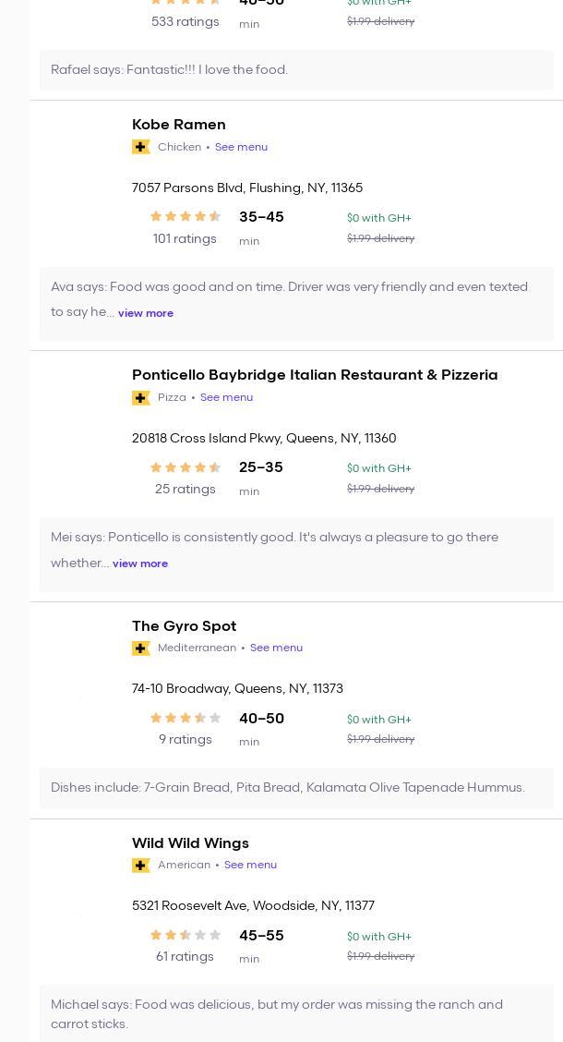Expand Mei's review with view more

coord(140,563)
